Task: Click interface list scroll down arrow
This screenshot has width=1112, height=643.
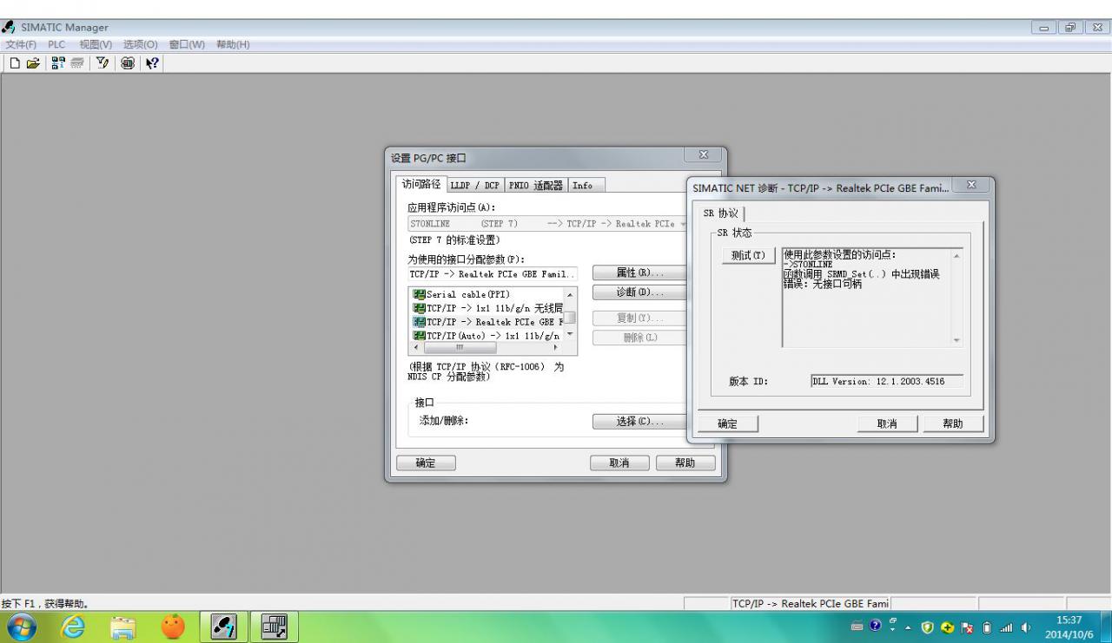Action: click(x=570, y=334)
